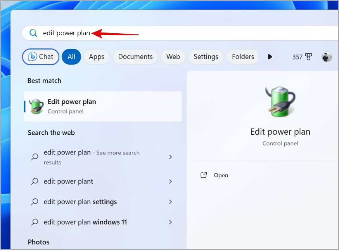Click 'Control panel' label under preview title
Screen dimensions: 339x250
(x=280, y=144)
